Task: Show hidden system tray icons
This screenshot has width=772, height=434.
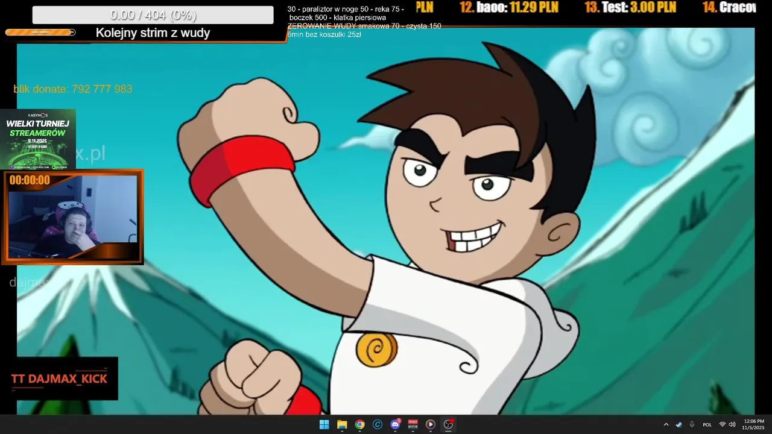Action: click(x=666, y=424)
